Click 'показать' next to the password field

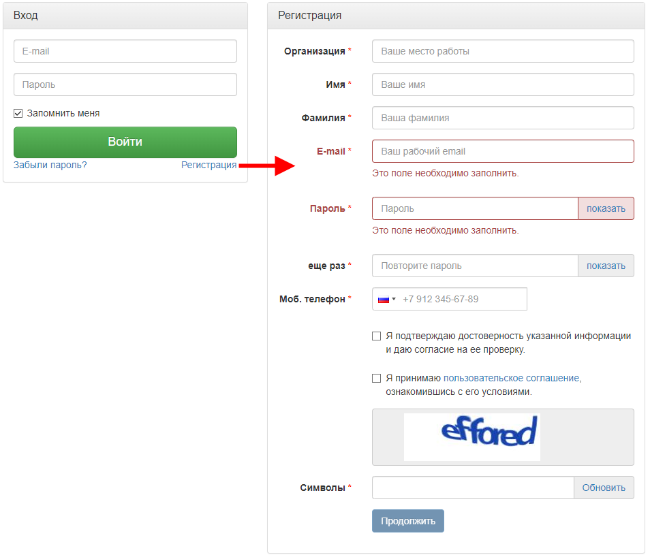pos(606,208)
